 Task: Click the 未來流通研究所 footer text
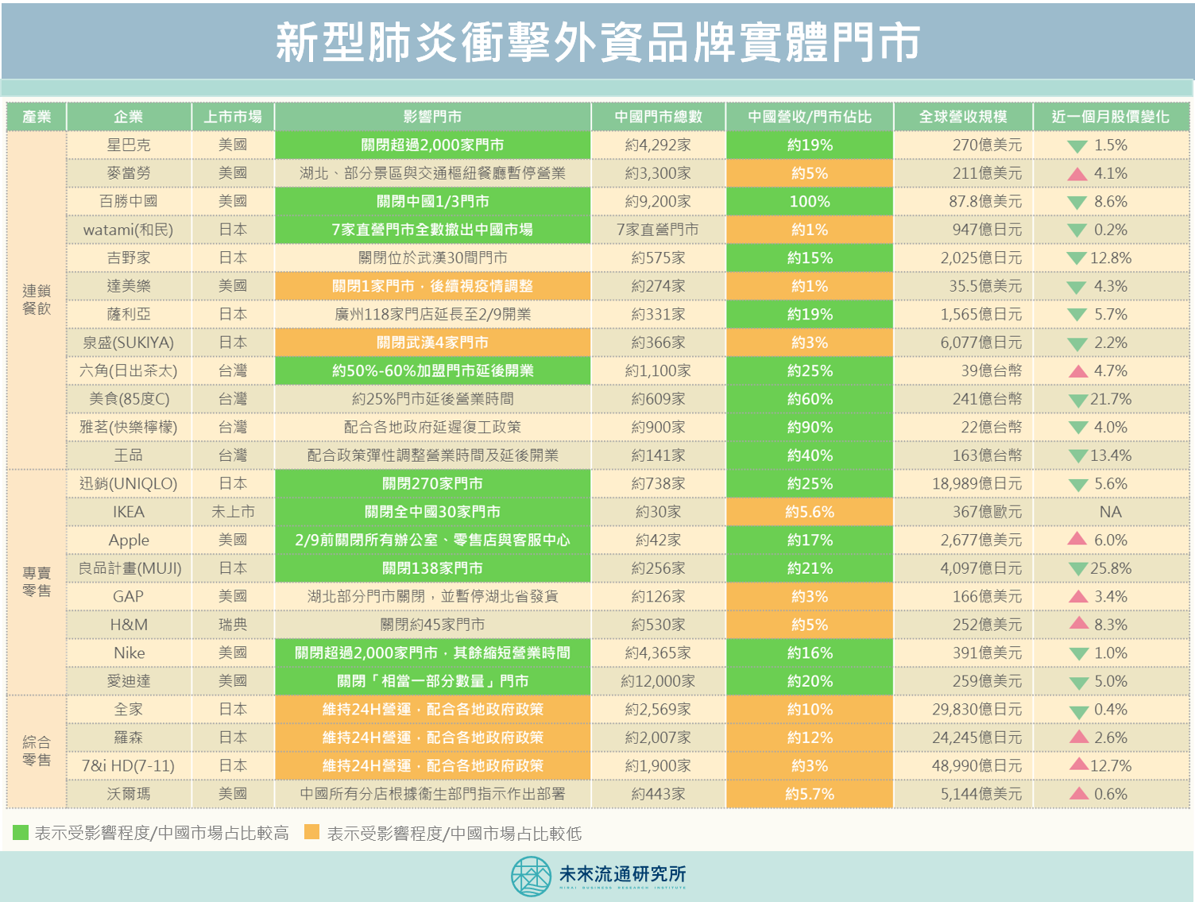622,873
